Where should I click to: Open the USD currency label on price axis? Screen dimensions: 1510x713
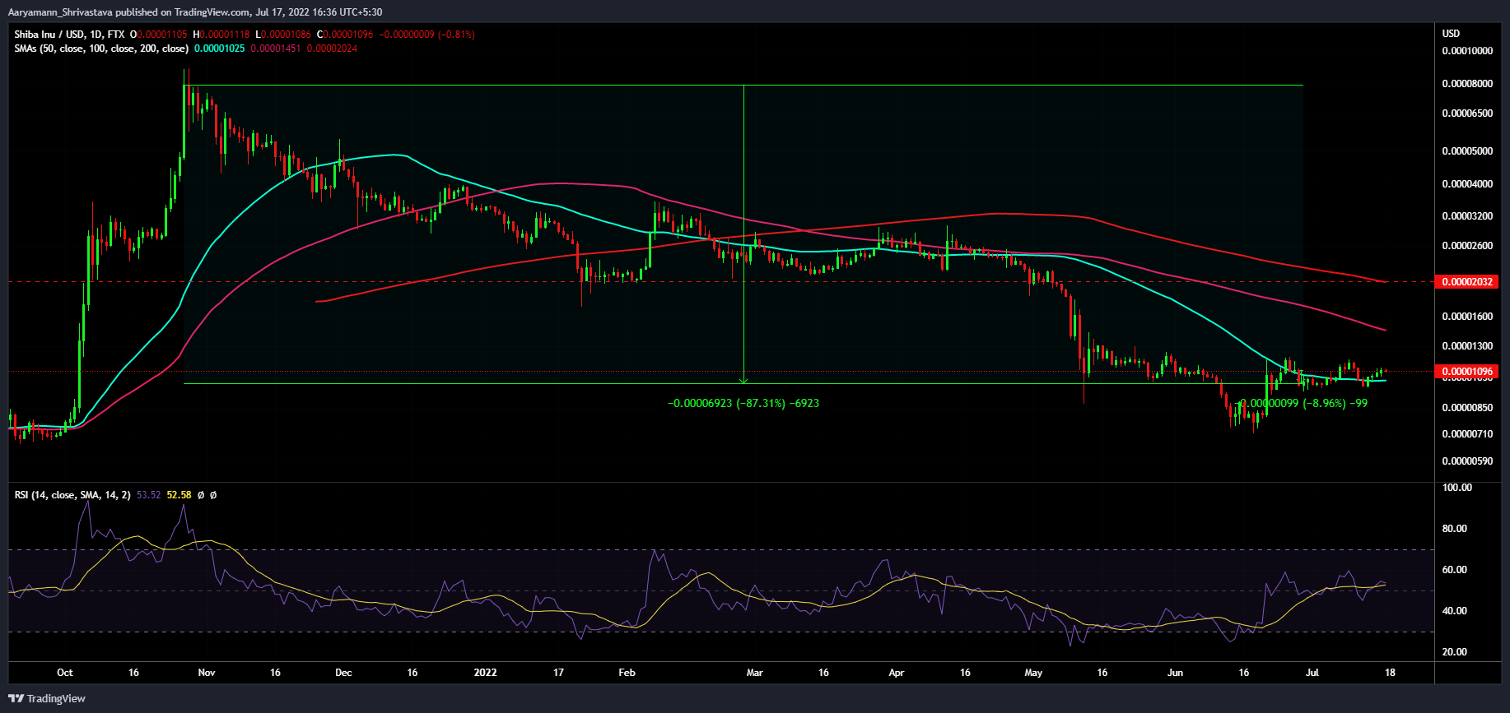[x=1451, y=34]
